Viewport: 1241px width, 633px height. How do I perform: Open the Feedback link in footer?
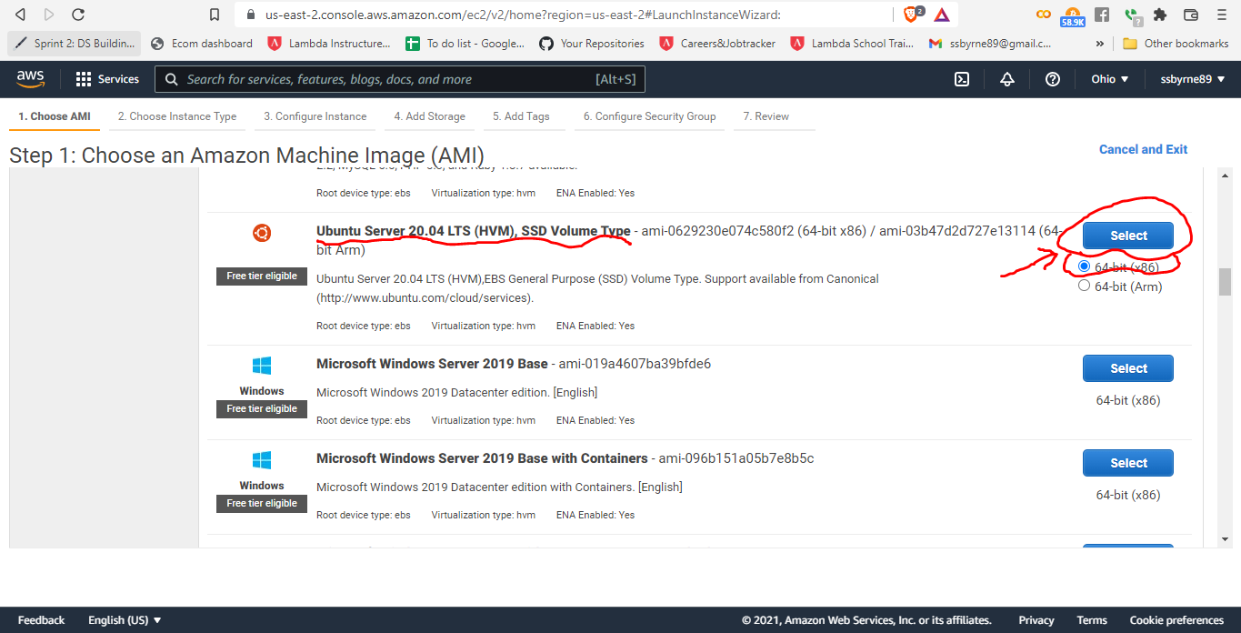pyautogui.click(x=41, y=620)
